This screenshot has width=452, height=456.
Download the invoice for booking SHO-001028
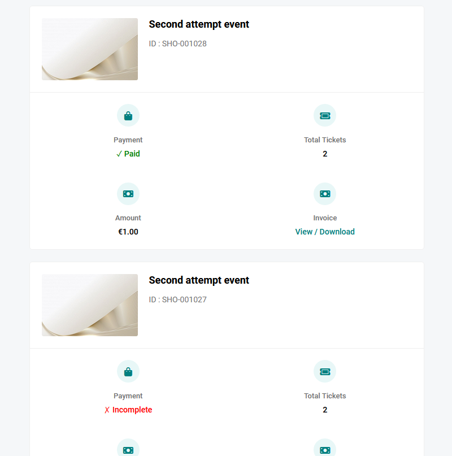pos(337,232)
